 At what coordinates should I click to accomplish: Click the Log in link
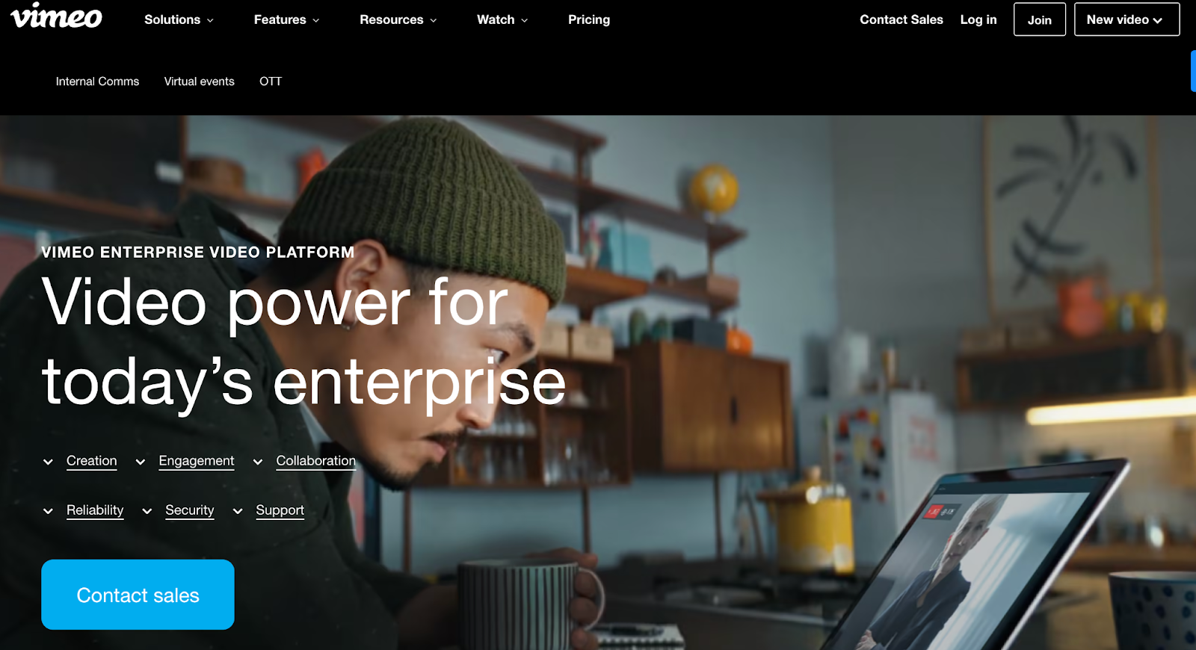click(x=978, y=19)
